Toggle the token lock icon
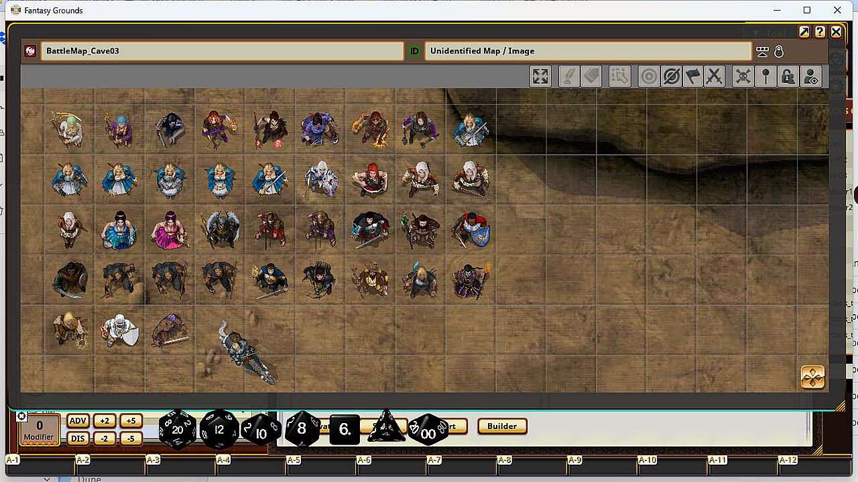858x482 pixels. point(788,76)
